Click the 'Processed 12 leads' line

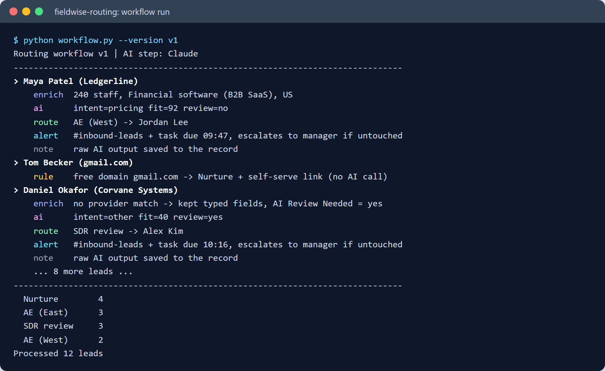point(58,354)
